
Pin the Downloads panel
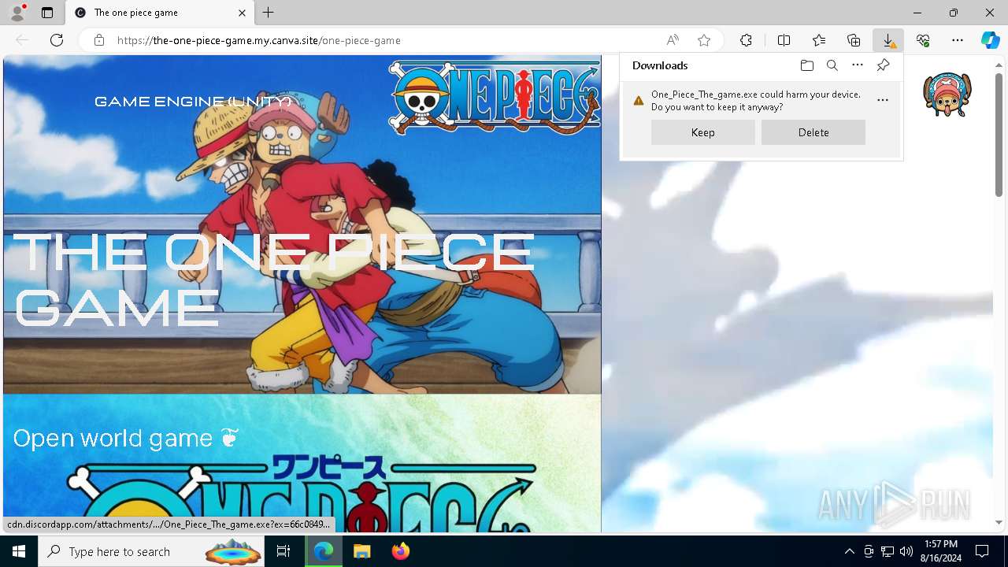coord(883,65)
